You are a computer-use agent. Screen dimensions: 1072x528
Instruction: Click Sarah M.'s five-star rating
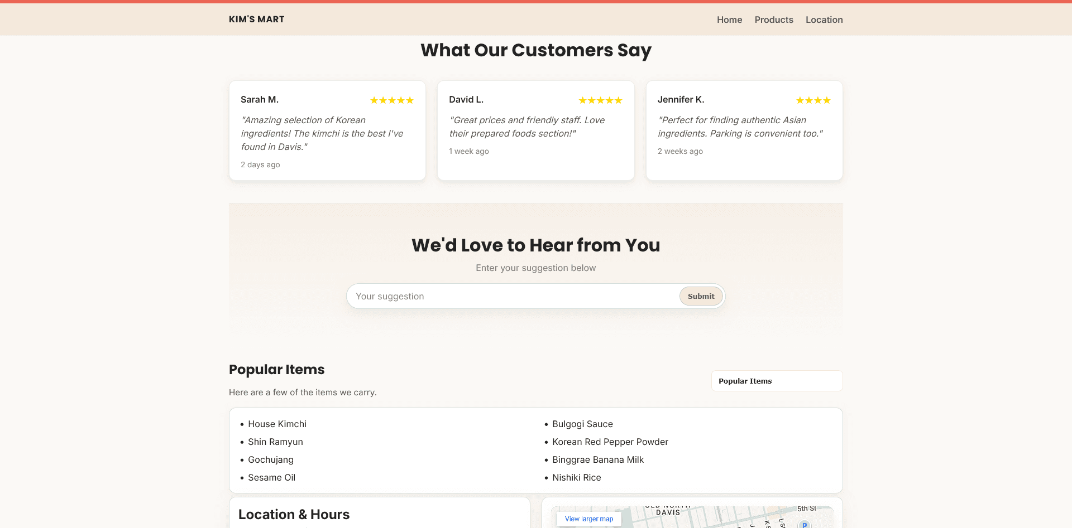(391, 100)
